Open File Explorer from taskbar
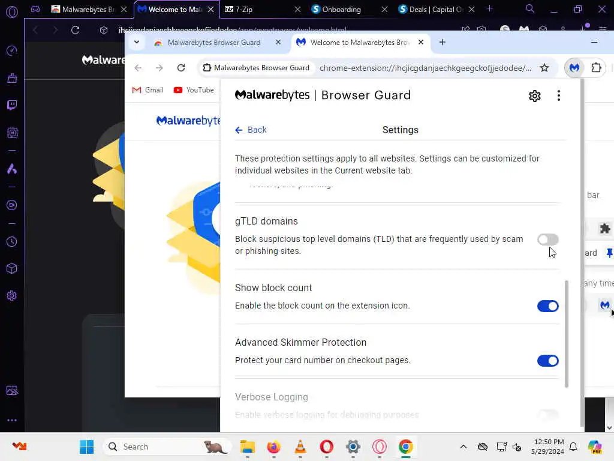 [x=247, y=447]
